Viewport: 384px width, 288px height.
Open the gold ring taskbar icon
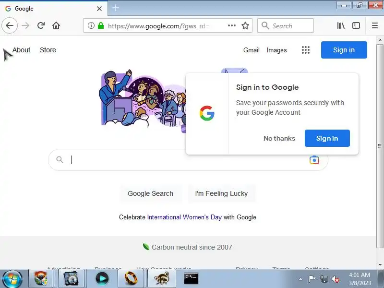(x=131, y=279)
